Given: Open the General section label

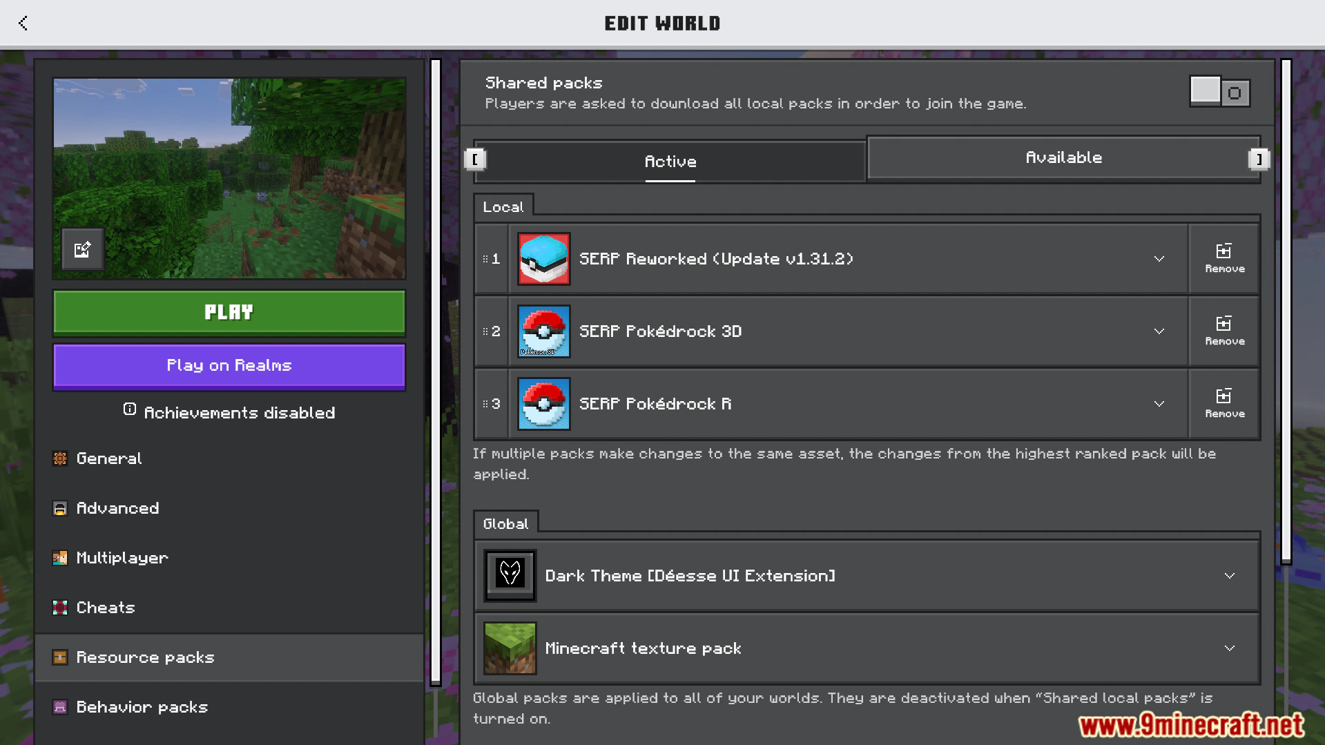Looking at the screenshot, I should point(109,458).
